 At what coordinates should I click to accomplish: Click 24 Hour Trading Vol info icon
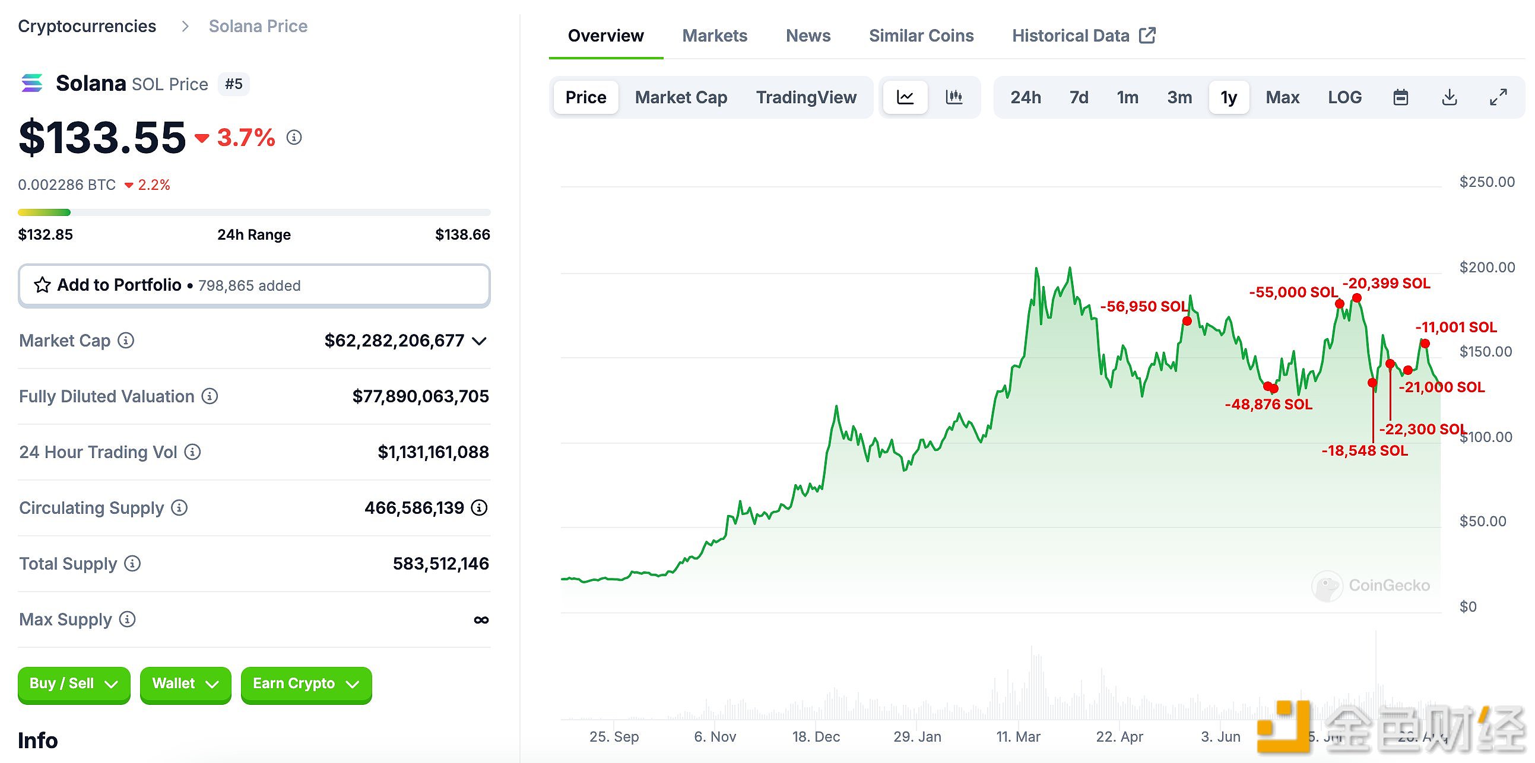(x=192, y=452)
